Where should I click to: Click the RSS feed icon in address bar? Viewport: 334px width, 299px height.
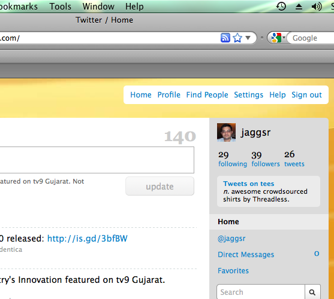point(225,38)
